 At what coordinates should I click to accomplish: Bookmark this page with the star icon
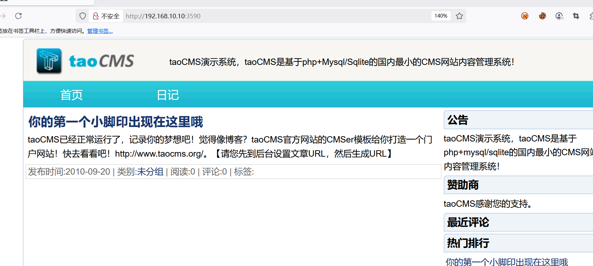point(459,16)
